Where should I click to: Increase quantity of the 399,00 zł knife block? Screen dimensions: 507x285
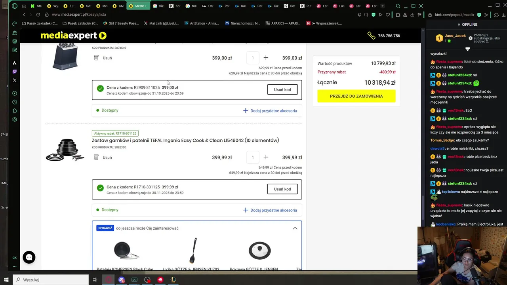coord(266,58)
